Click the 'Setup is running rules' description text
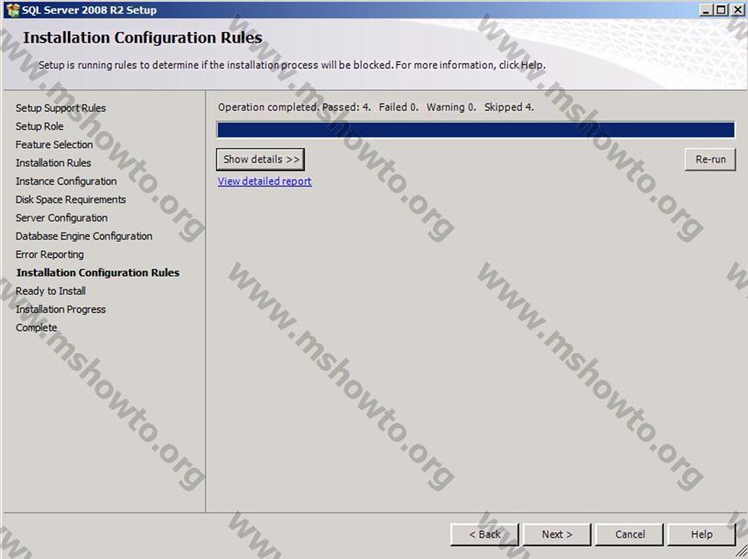Viewport: 748px width, 559px height. pyautogui.click(x=292, y=65)
